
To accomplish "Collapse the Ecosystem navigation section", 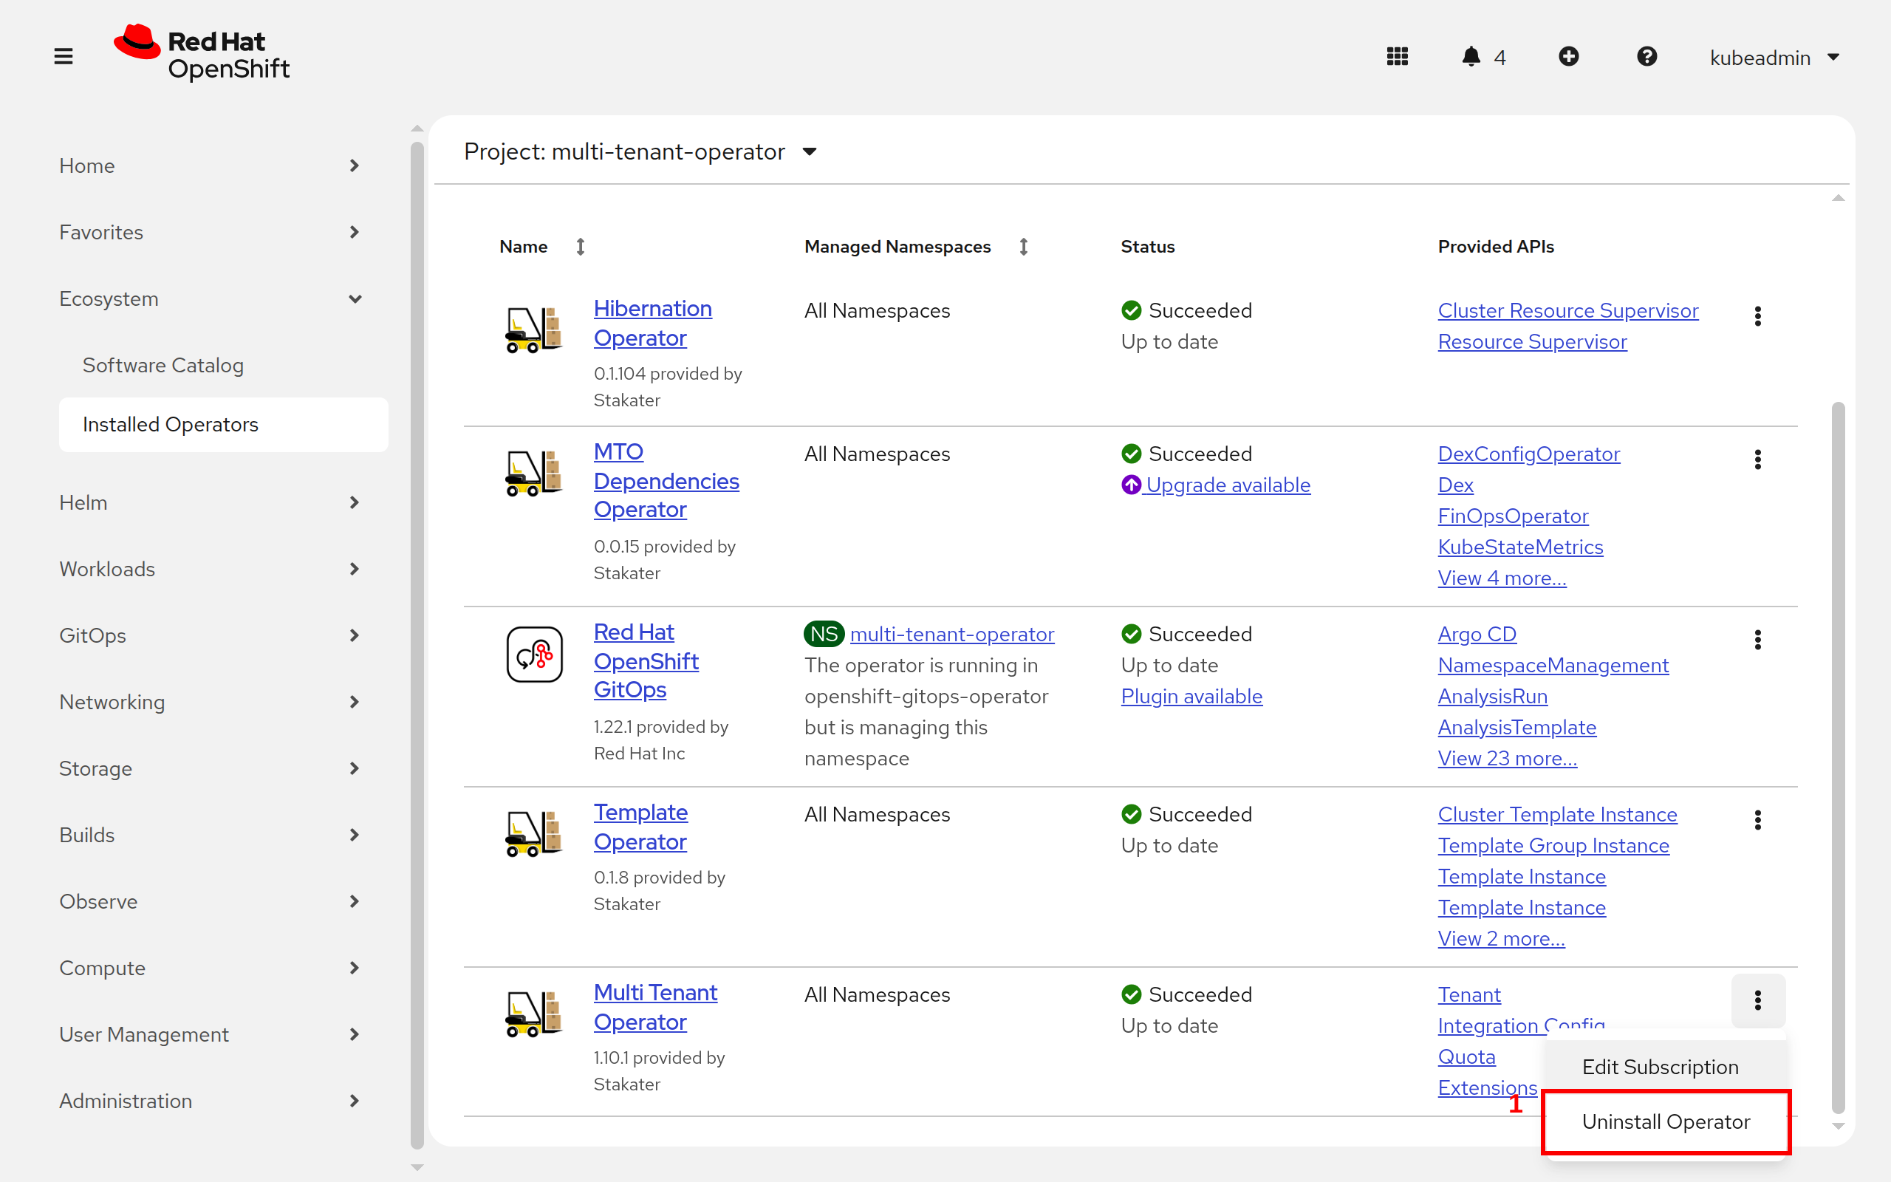I will 210,298.
